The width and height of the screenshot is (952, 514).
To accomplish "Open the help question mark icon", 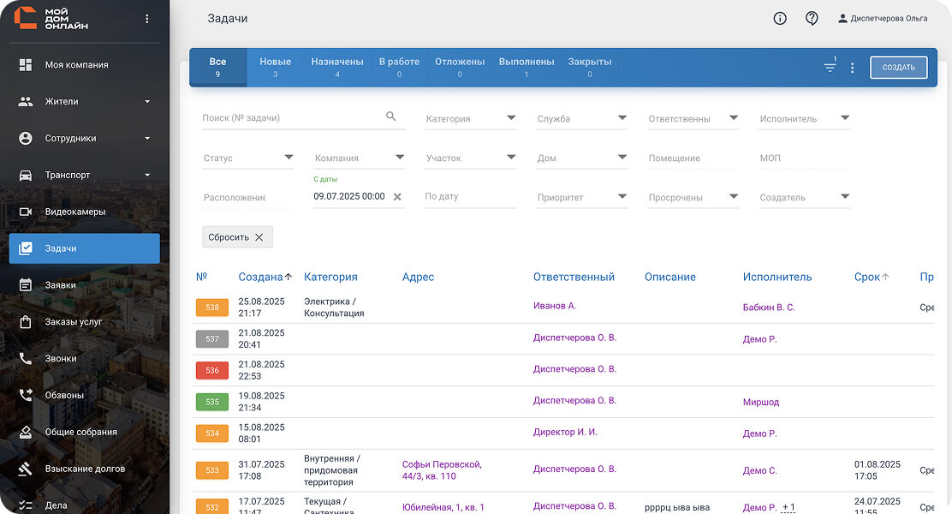I will tap(812, 19).
